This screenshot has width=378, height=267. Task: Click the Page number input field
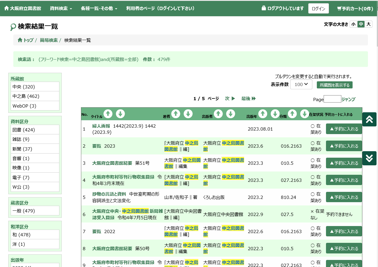click(x=332, y=99)
